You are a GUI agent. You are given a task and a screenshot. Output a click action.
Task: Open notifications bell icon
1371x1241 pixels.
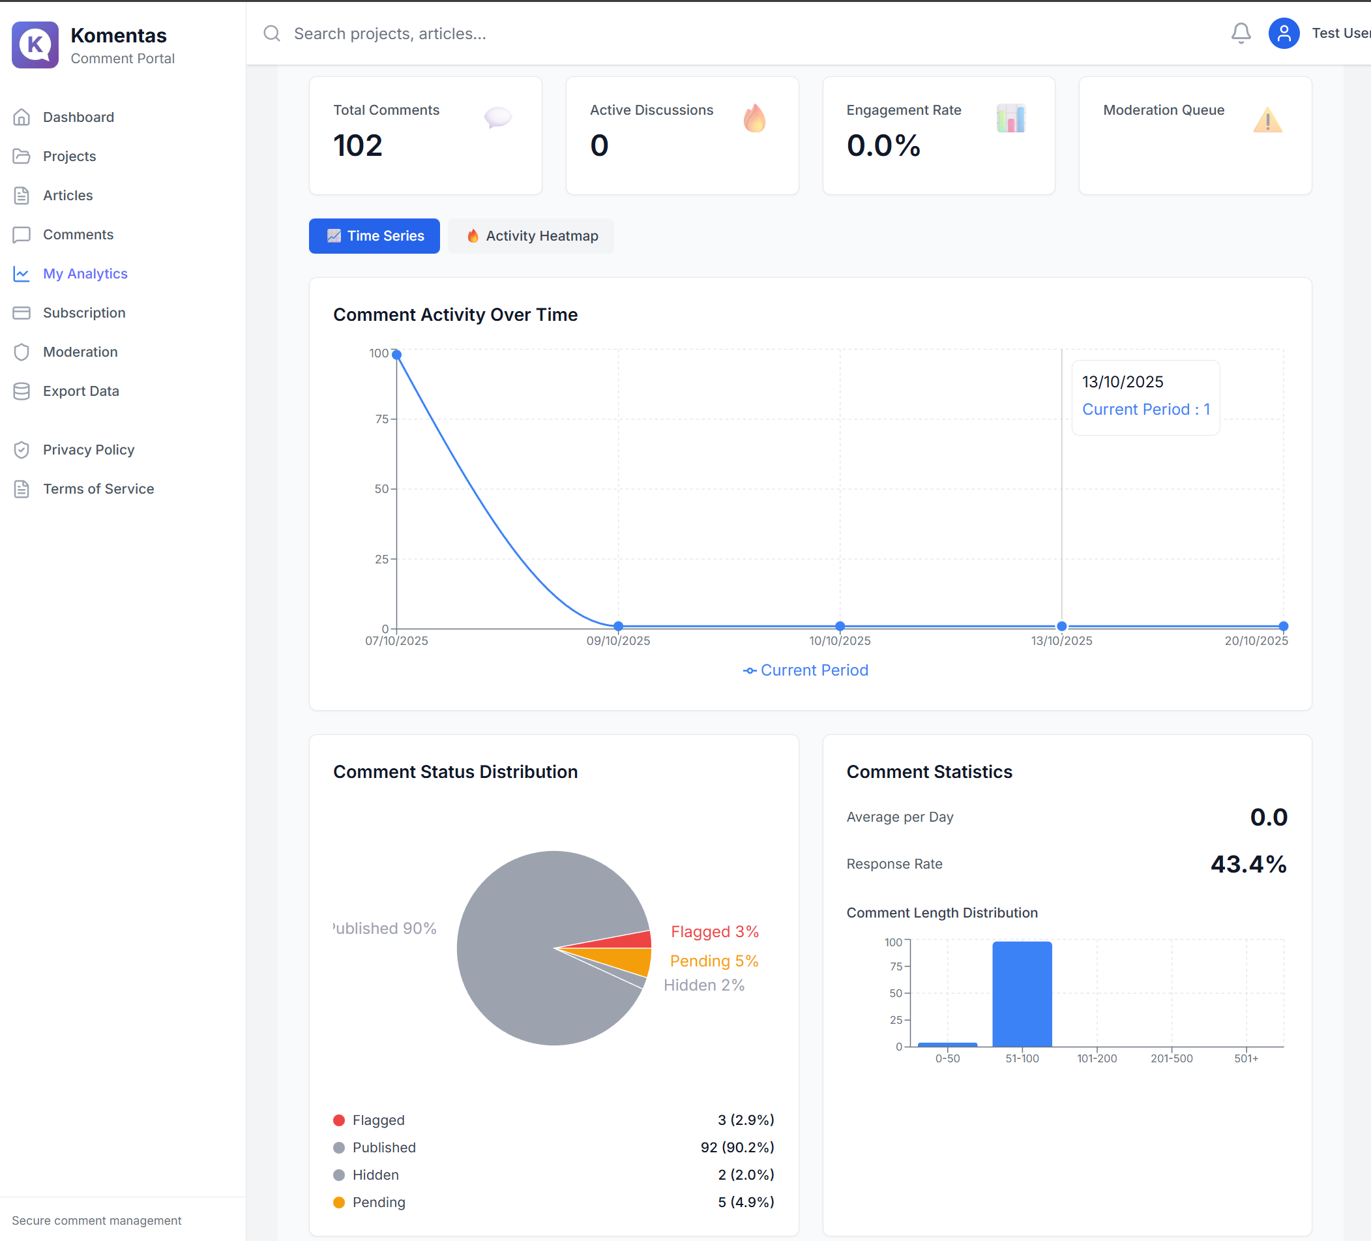(x=1240, y=33)
